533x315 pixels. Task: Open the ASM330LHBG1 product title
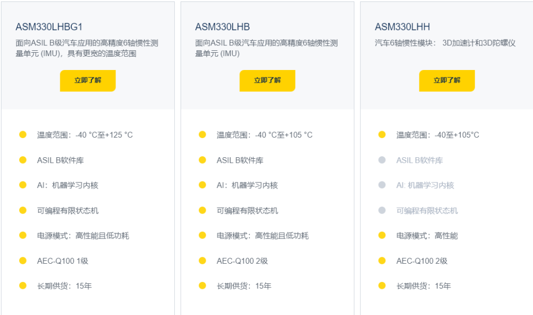(x=49, y=27)
